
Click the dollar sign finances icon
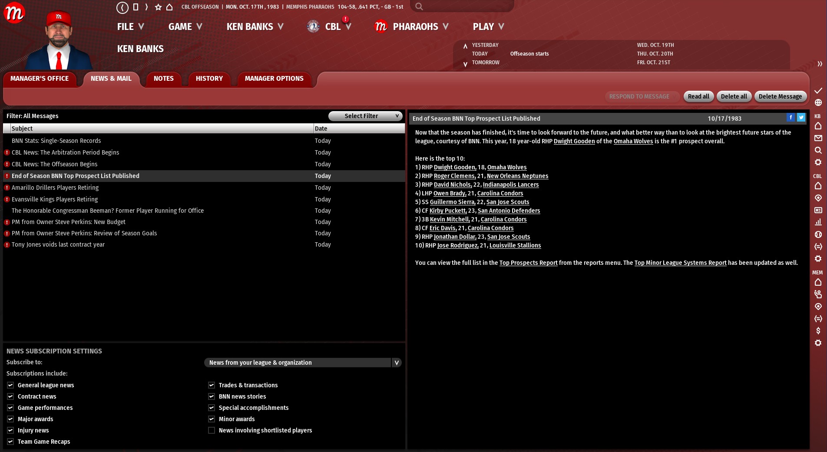coord(818,331)
